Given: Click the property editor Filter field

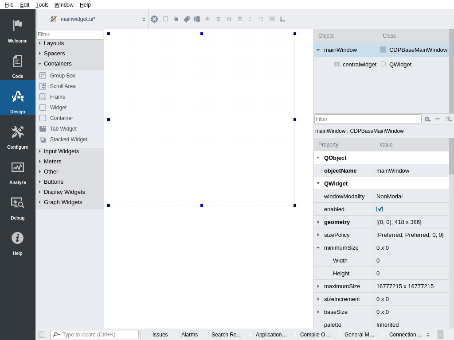Looking at the screenshot, I should 368,119.
